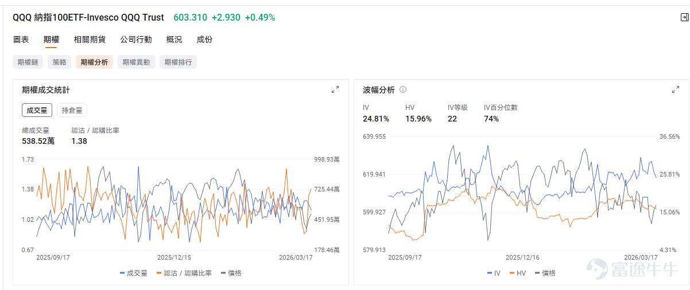Image resolution: width=690 pixels, height=290 pixels.
Task: Click the 2025/12/15 date label on volume chart
Action: 175,258
